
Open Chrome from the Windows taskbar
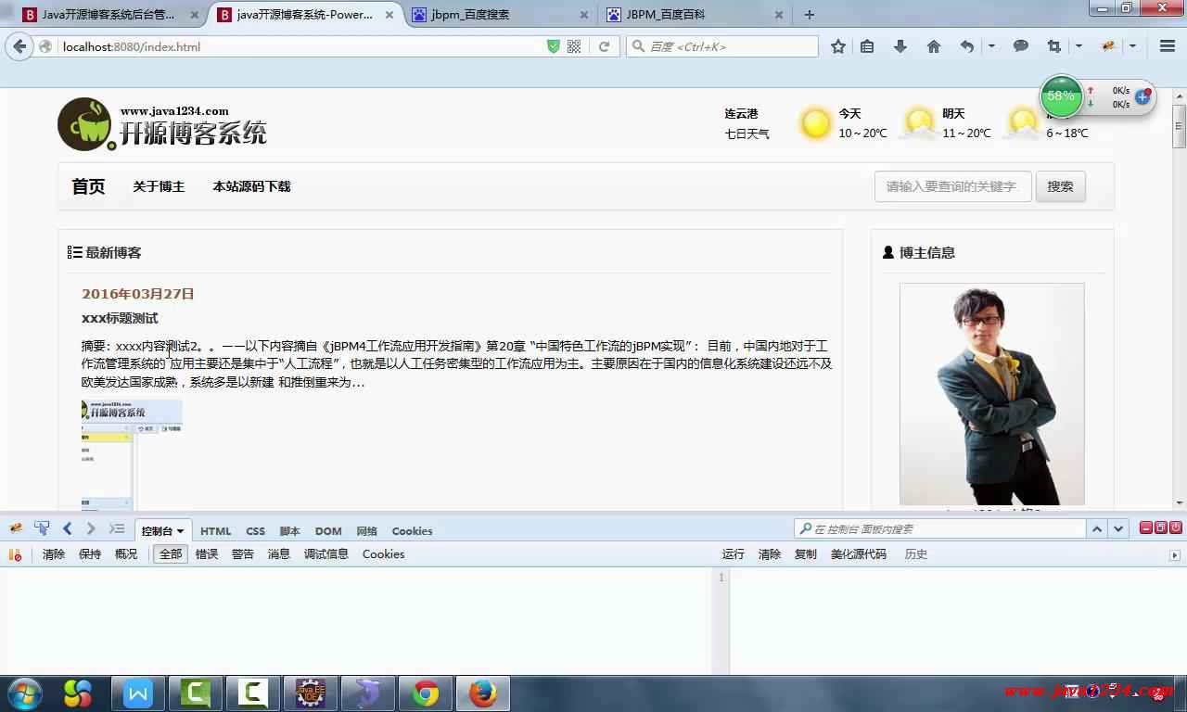point(426,693)
